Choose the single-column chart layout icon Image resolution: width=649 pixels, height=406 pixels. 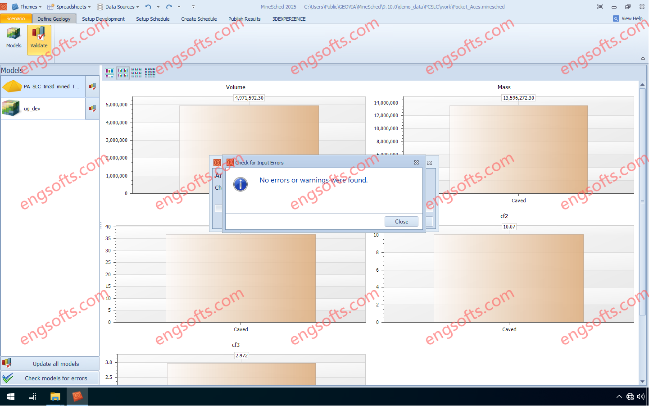coord(109,73)
